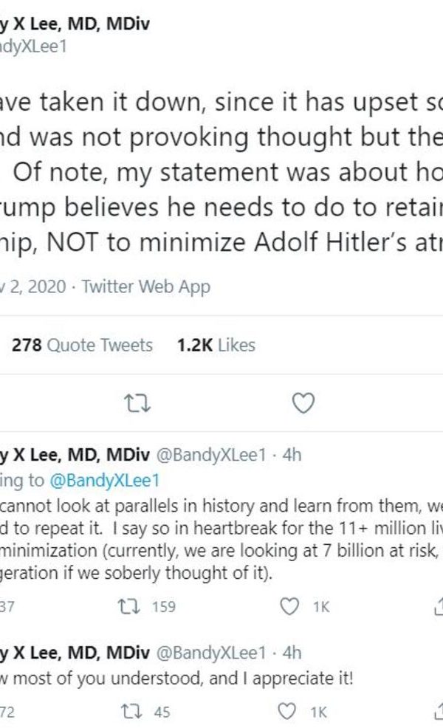Show the 1.2K Likes list
This screenshot has height=728, width=443.
tap(216, 345)
